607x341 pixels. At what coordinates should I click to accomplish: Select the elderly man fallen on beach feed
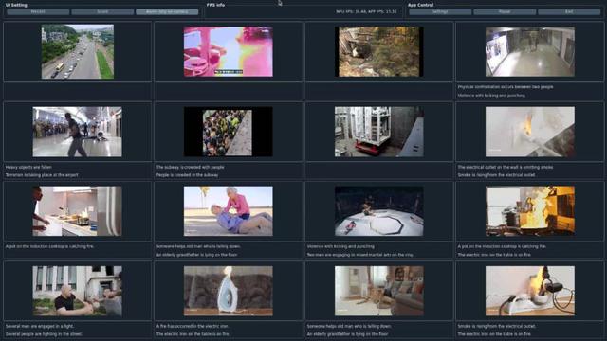click(228, 211)
